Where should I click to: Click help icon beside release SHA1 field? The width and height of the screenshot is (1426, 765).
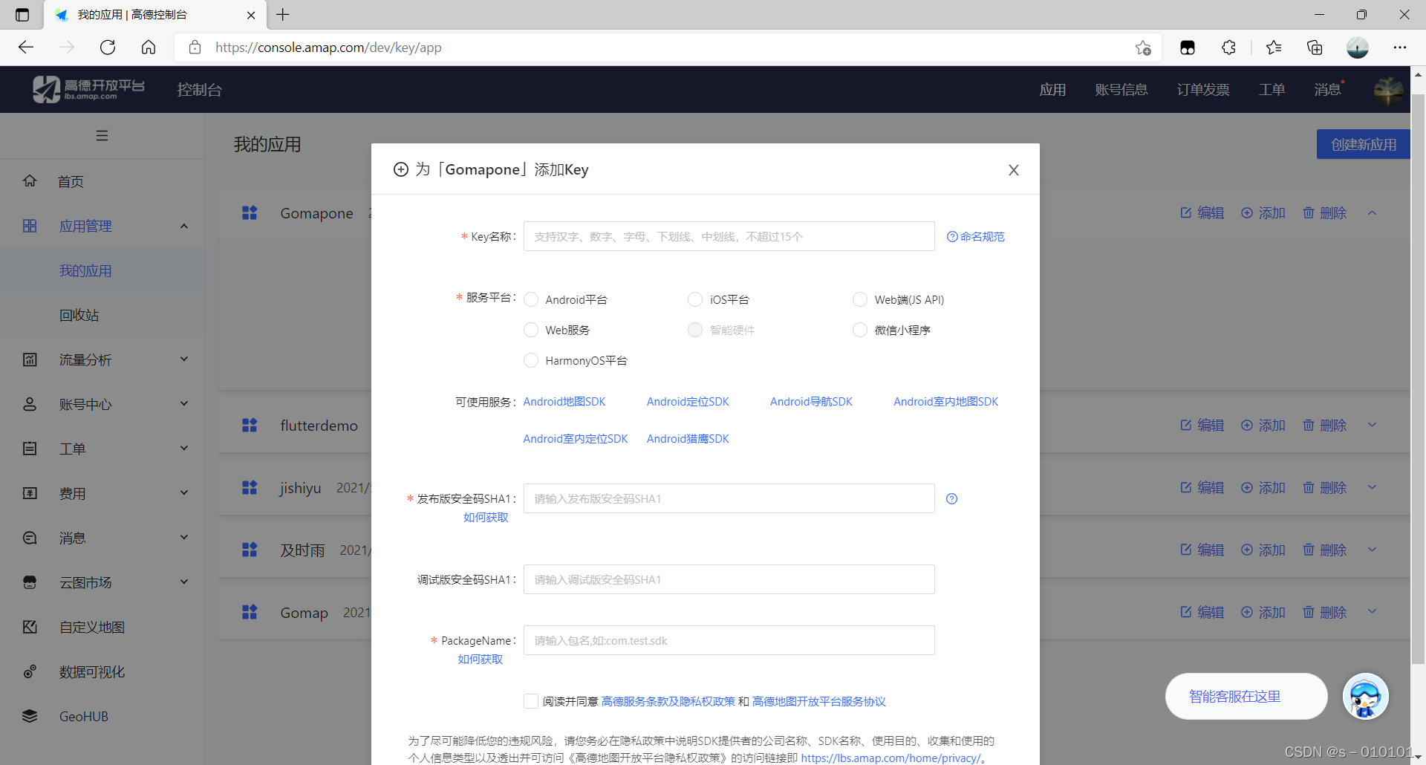tap(951, 499)
